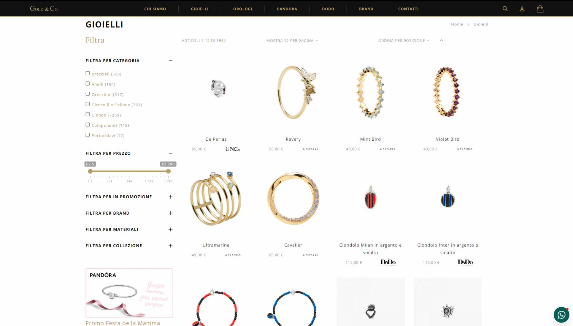Viewport: 573px width, 326px height.
Task: Open the Ultramarine ring product thumbnail
Action: (x=216, y=199)
